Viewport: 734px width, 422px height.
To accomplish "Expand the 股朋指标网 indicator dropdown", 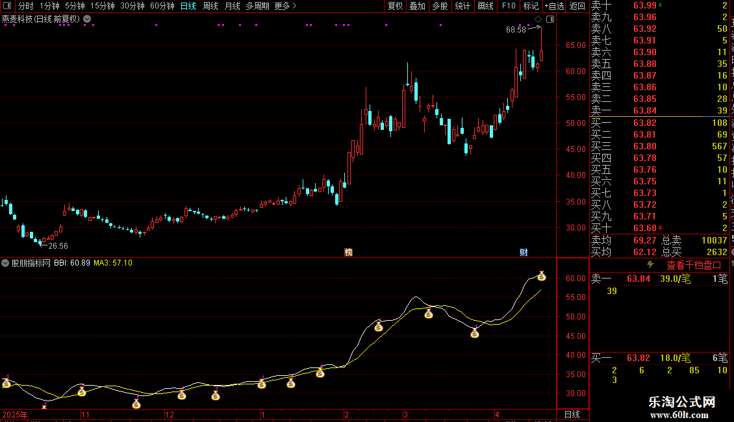I will pos(5,263).
